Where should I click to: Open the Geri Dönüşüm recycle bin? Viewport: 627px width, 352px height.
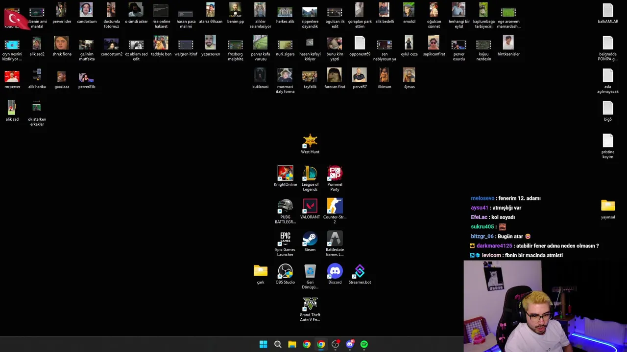pos(310,277)
